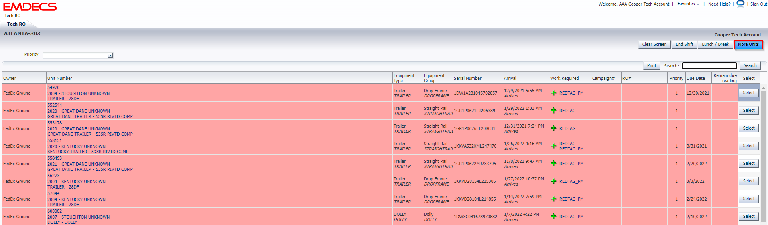Select unit 558493 row button
The image size is (768, 225).
click(748, 164)
